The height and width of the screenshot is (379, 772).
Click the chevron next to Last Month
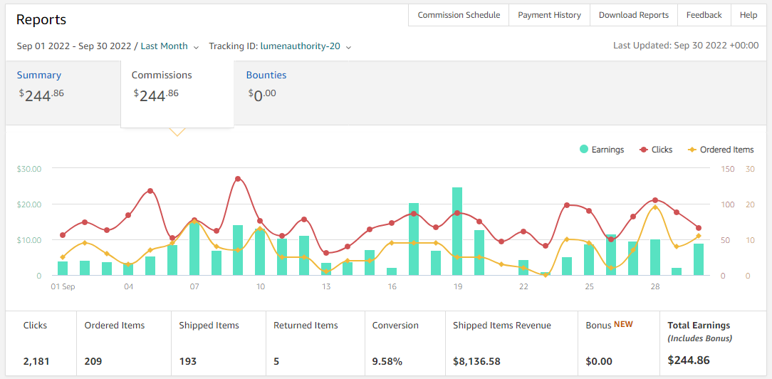196,47
